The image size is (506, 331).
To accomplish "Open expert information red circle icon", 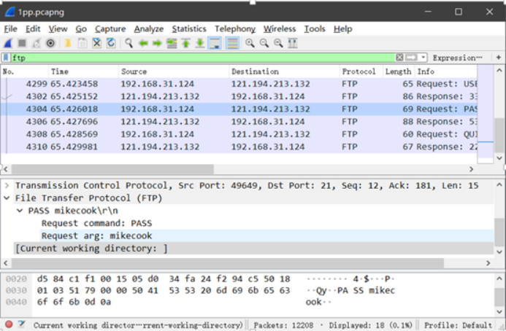I will click(9, 324).
